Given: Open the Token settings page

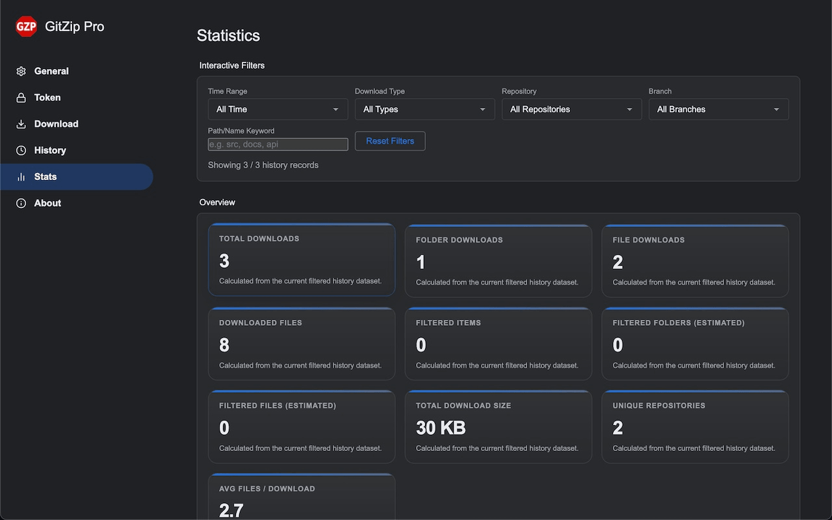Looking at the screenshot, I should pyautogui.click(x=47, y=97).
